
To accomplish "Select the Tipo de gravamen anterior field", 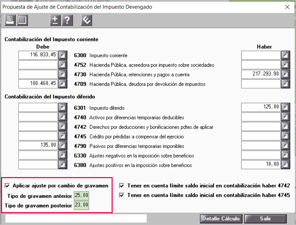I will click(x=81, y=195).
